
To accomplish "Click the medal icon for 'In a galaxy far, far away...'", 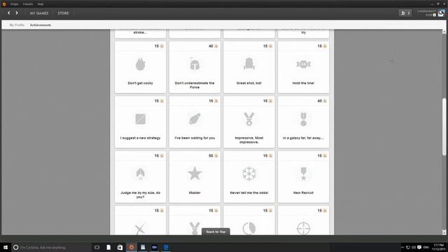I will pos(303,119).
